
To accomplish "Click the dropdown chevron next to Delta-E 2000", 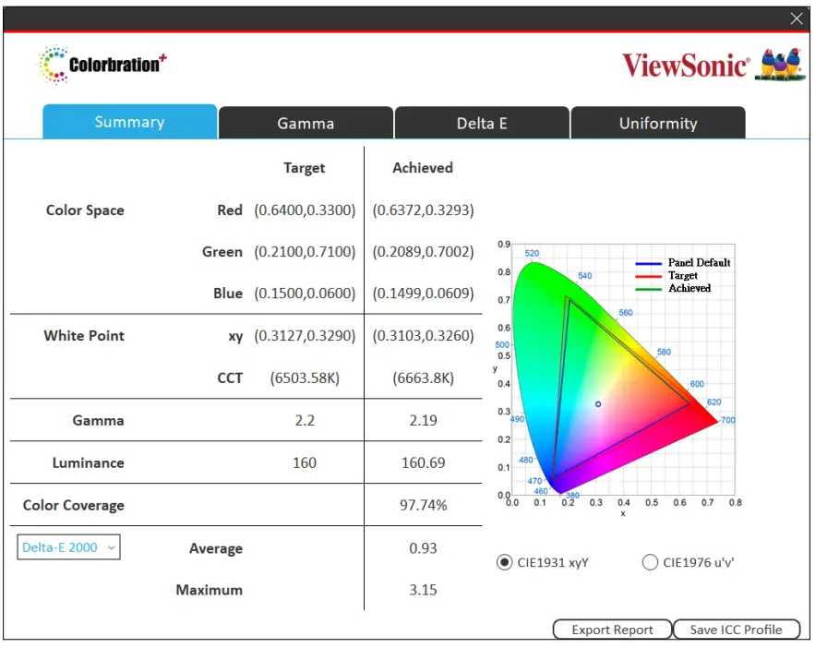I will click(x=111, y=547).
